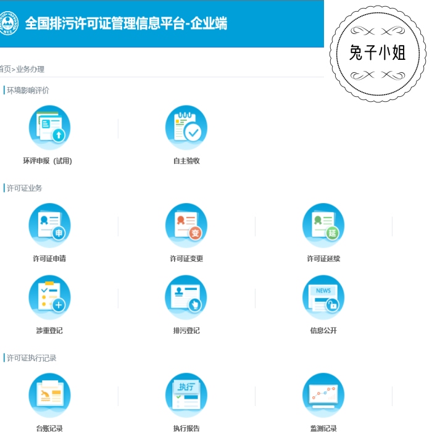Click the 许可证执行记录 section heading
This screenshot has height=432, width=432.
pyautogui.click(x=31, y=357)
